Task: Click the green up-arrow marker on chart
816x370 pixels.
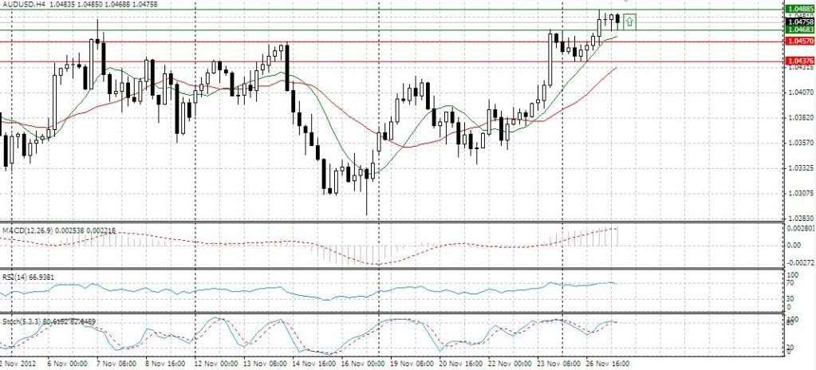Action: 629,21
